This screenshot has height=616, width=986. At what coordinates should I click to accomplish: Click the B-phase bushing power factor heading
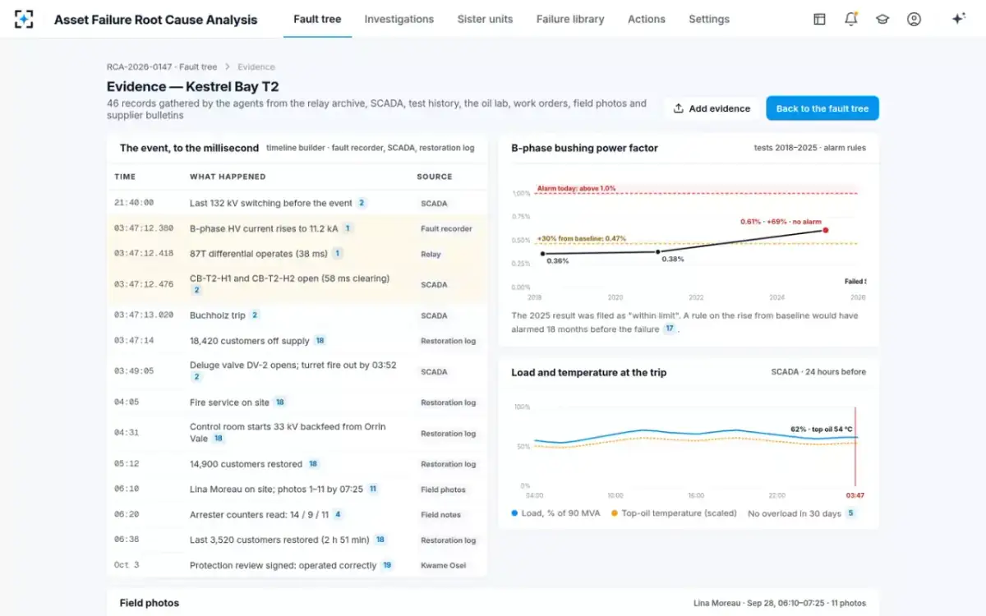coord(585,148)
